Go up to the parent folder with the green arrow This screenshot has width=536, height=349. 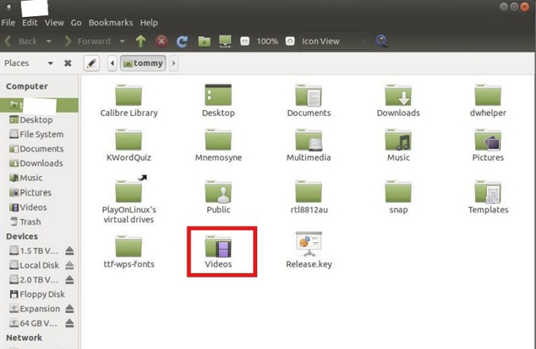pos(141,42)
